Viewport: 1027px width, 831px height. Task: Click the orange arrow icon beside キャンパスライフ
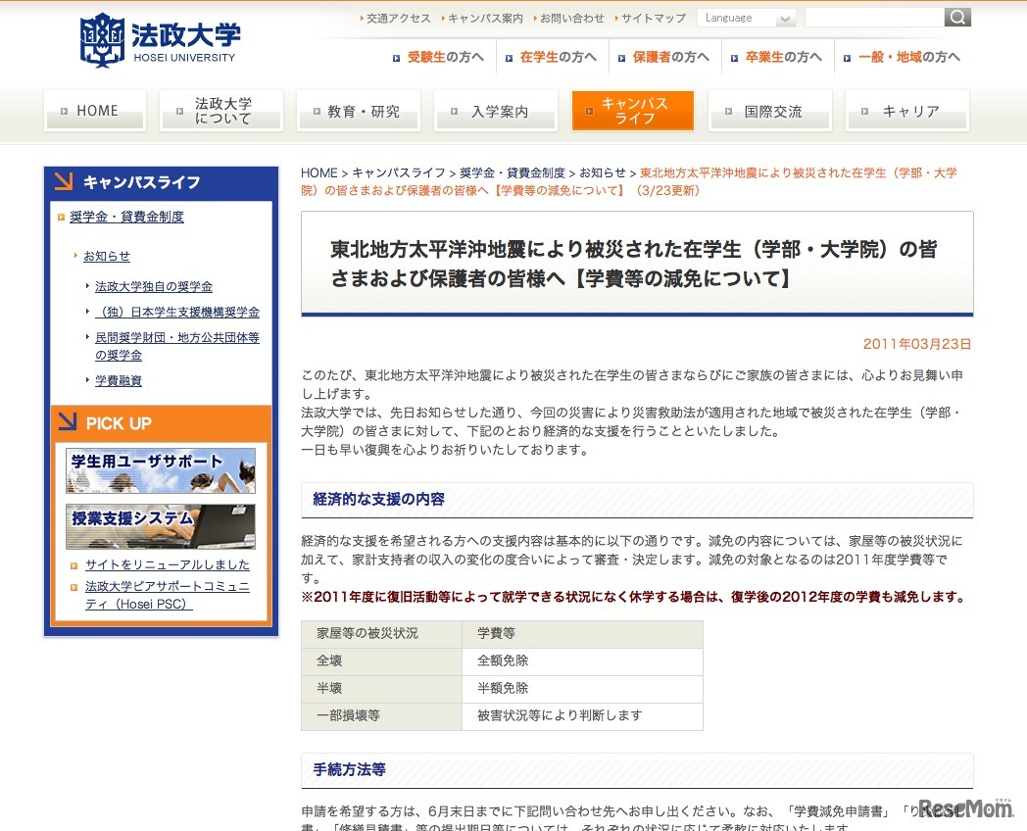click(64, 180)
